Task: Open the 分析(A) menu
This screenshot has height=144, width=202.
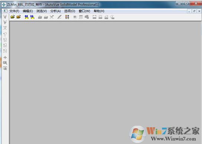Action: pyautogui.click(x=56, y=11)
